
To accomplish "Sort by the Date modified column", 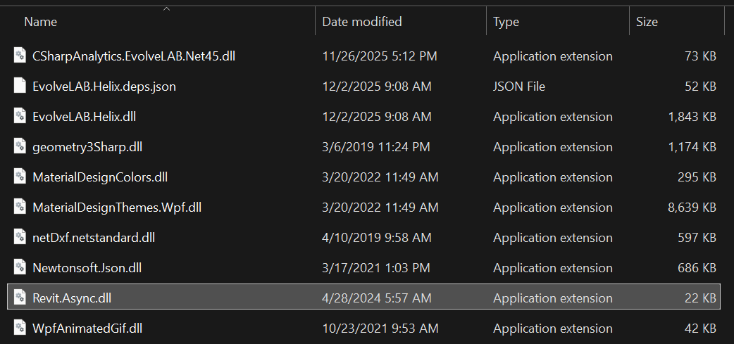I will pos(362,22).
